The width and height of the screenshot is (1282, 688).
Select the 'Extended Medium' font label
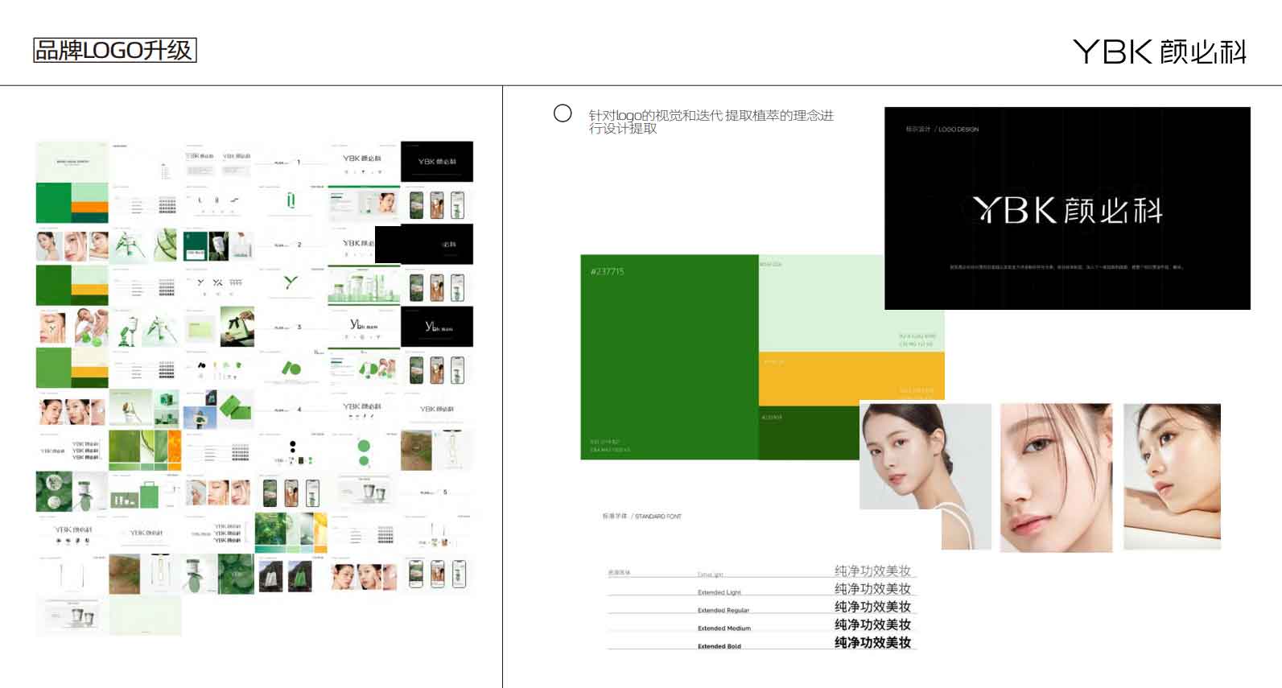pos(724,628)
